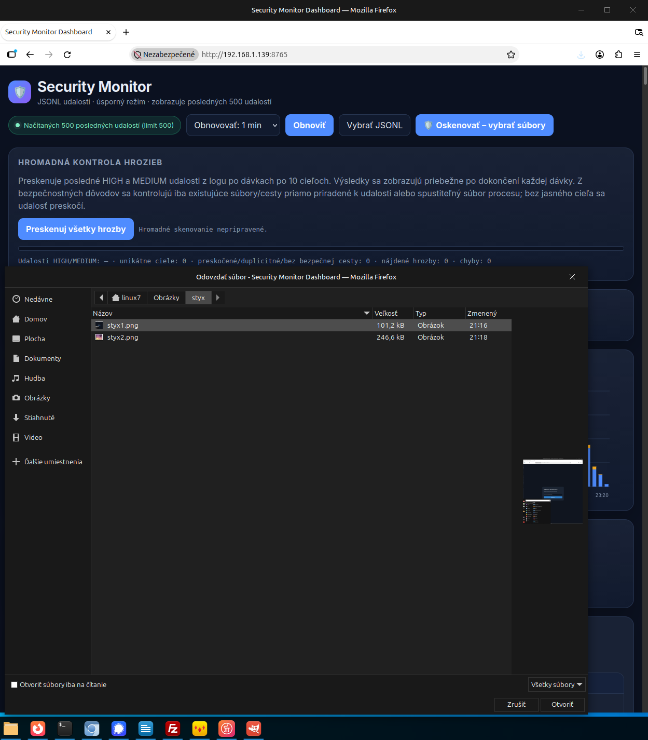The image size is (648, 740).
Task: Click the image preview thumbnail
Action: coord(553,491)
